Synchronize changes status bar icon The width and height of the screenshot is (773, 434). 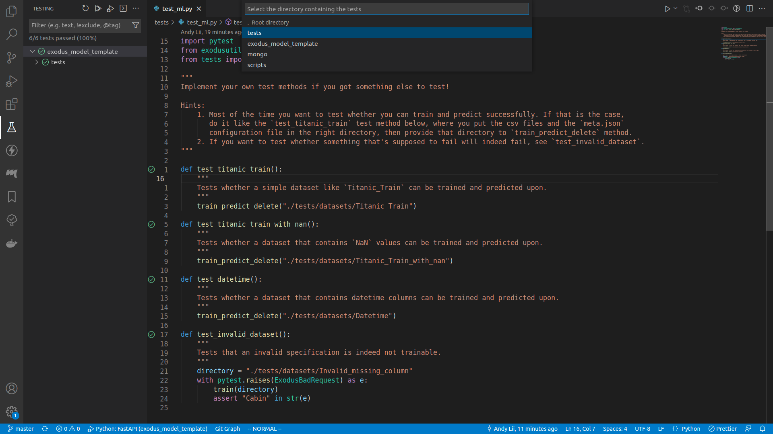point(45,429)
